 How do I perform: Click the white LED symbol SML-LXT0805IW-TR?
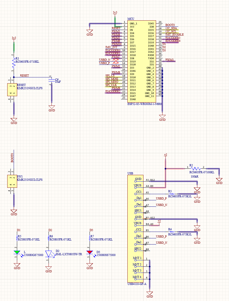click(x=49, y=254)
